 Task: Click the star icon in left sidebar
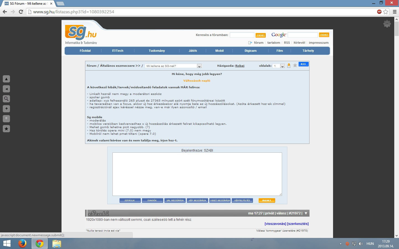[x=6, y=129]
